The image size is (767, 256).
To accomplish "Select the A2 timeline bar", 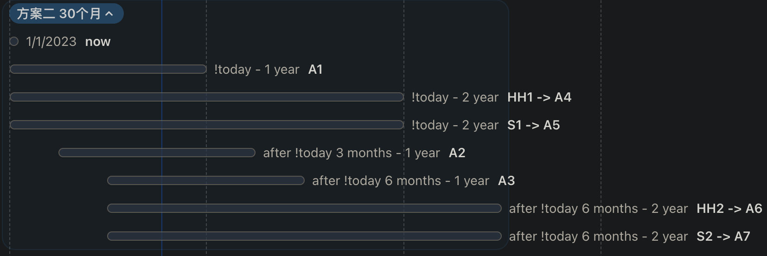I will (x=157, y=153).
